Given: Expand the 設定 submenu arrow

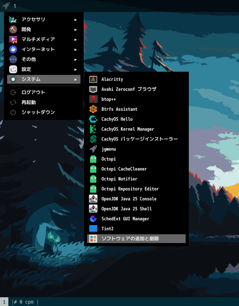Looking at the screenshot, I should pyautogui.click(x=76, y=69).
